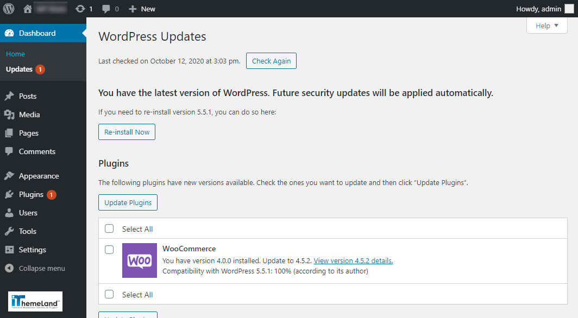Open the Howdy, admin account menu
The height and width of the screenshot is (318, 578).
pos(540,8)
